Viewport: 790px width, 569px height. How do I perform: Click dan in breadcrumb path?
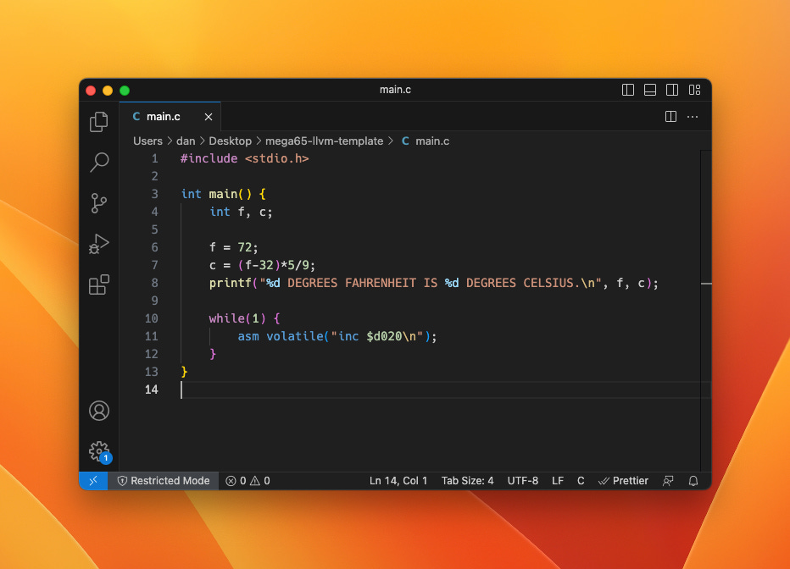[x=186, y=141]
